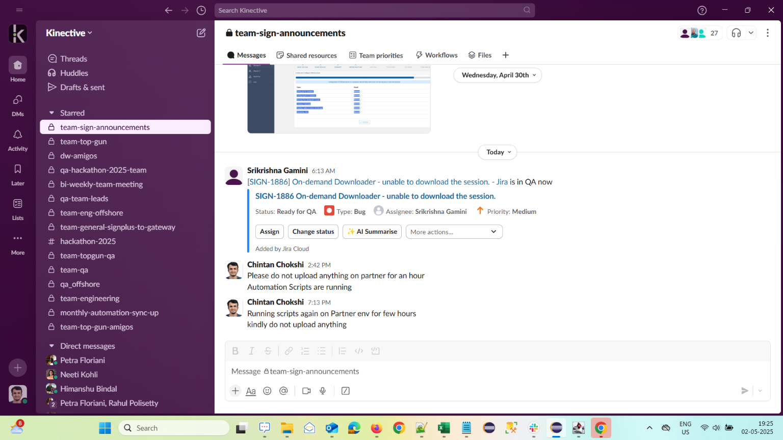Insert a code block in composer
The width and height of the screenshot is (783, 440).
376,351
